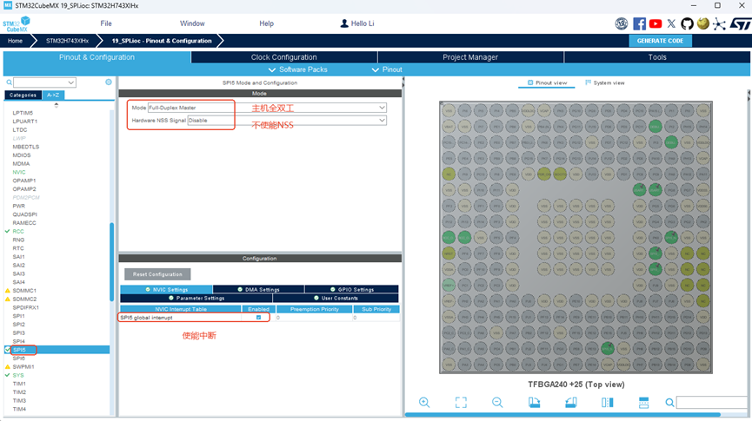Go to the STM32H743XIHx breadcrumb
Screen dimensions: 752x421
coord(67,41)
